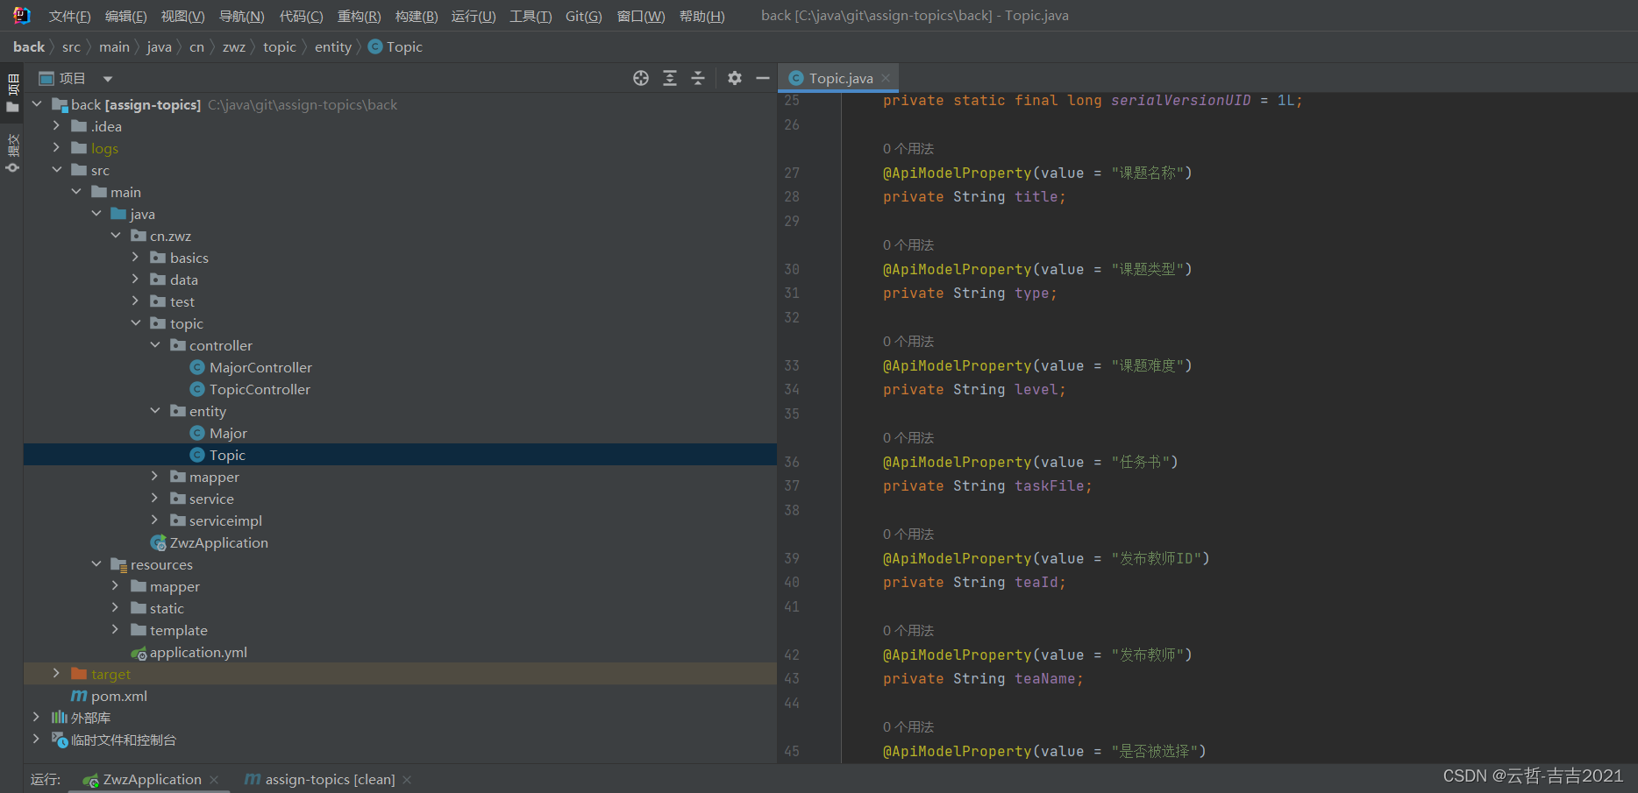Open the project panel settings gear
The image size is (1638, 793).
734,78
